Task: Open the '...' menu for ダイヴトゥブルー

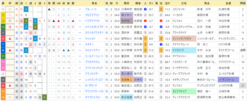Action: pos(80,97)
